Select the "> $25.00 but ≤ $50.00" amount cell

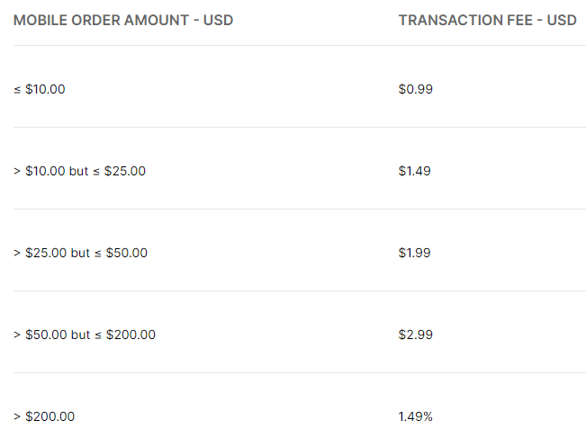80,253
